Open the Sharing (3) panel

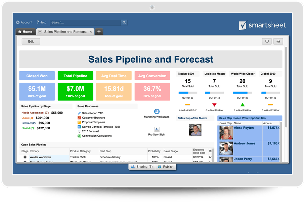(141, 167)
